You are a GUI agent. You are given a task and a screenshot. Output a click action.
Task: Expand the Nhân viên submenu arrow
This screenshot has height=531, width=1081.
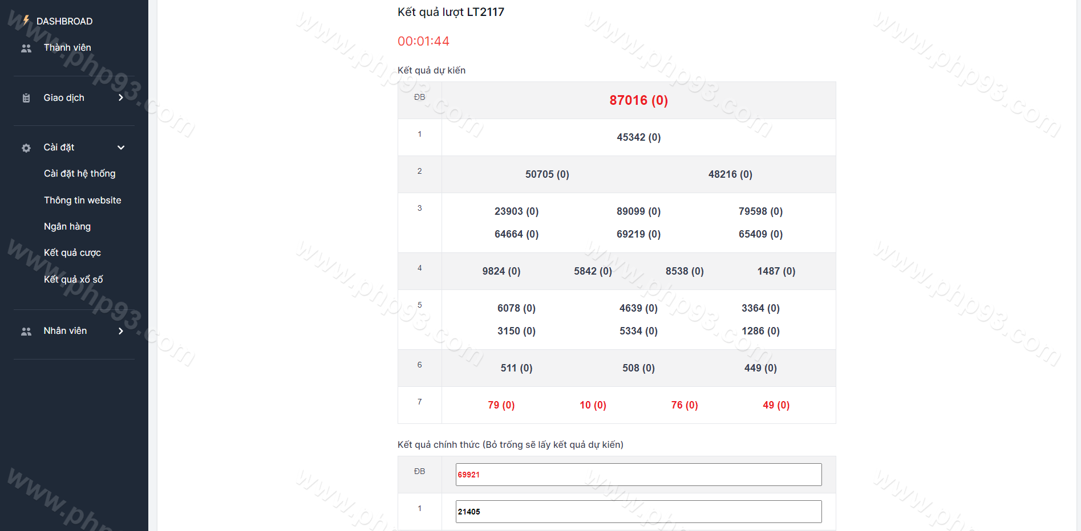(x=120, y=331)
